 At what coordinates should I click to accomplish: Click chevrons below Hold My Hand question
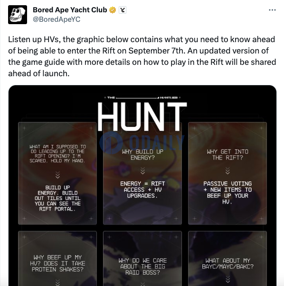57,175
